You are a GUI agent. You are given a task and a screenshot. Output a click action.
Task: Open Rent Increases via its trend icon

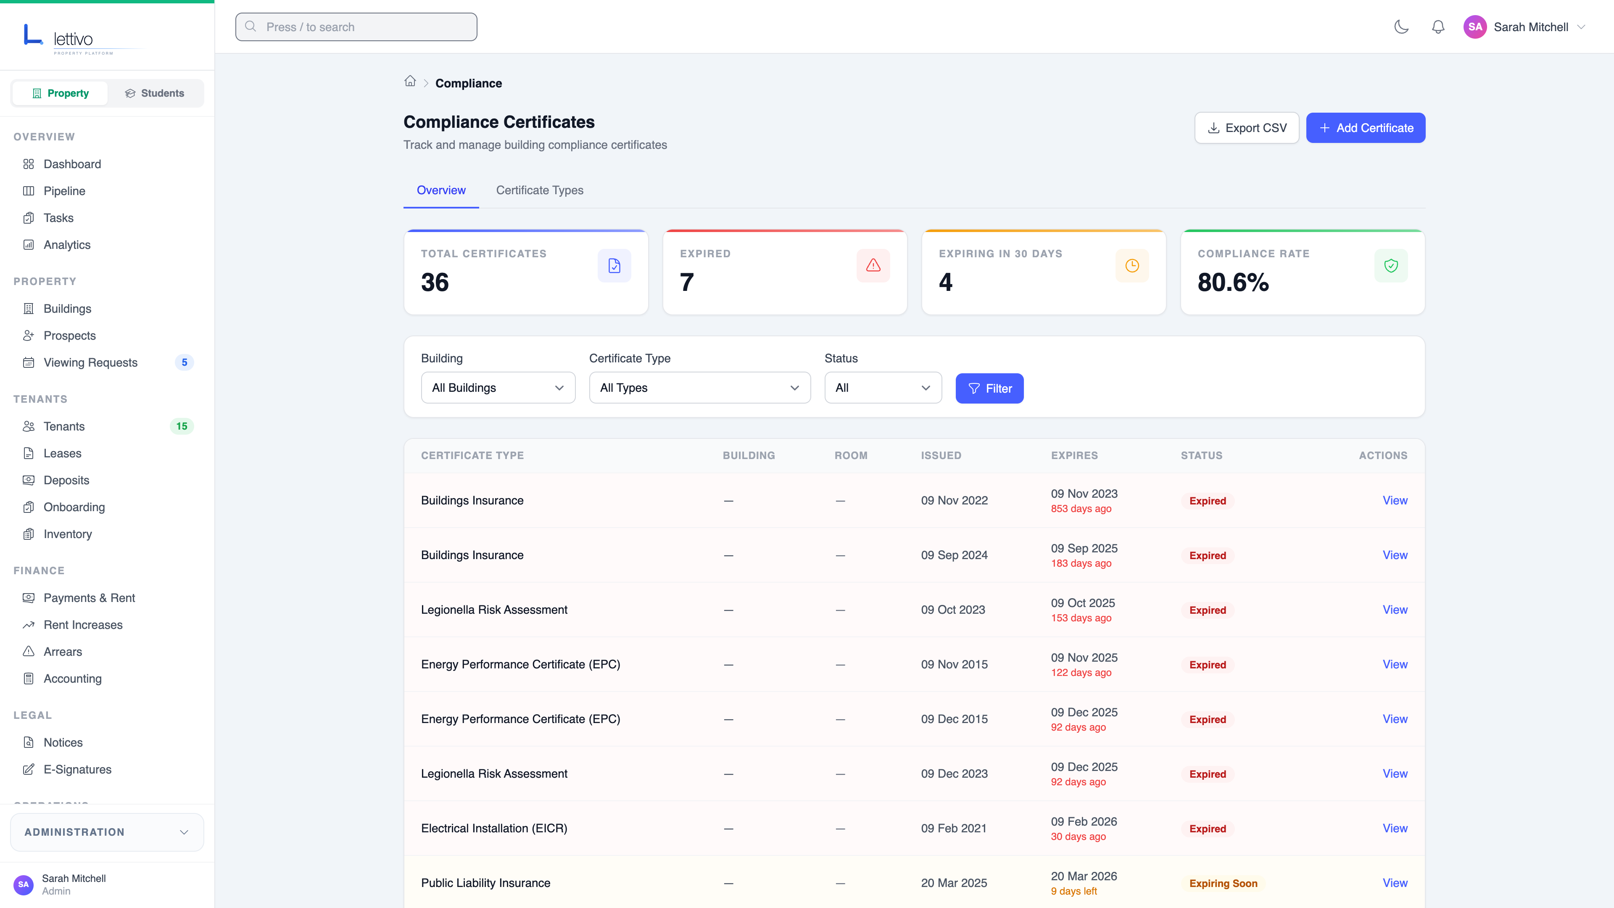(29, 624)
